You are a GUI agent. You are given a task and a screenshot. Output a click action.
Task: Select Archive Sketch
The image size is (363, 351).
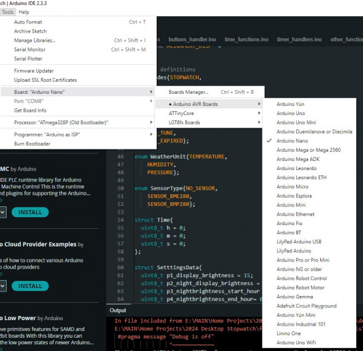(78, 31)
